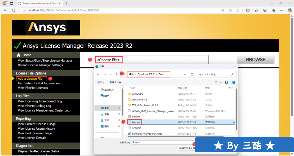Toggle the preview pane in dialog
Viewport: 294px width, 156px height.
[x=227, y=82]
